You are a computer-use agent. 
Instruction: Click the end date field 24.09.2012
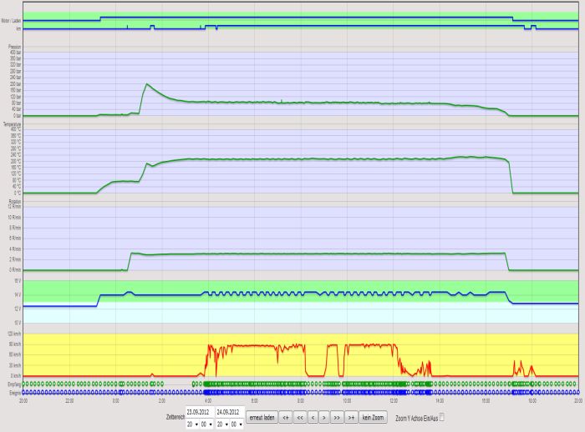[229, 412]
